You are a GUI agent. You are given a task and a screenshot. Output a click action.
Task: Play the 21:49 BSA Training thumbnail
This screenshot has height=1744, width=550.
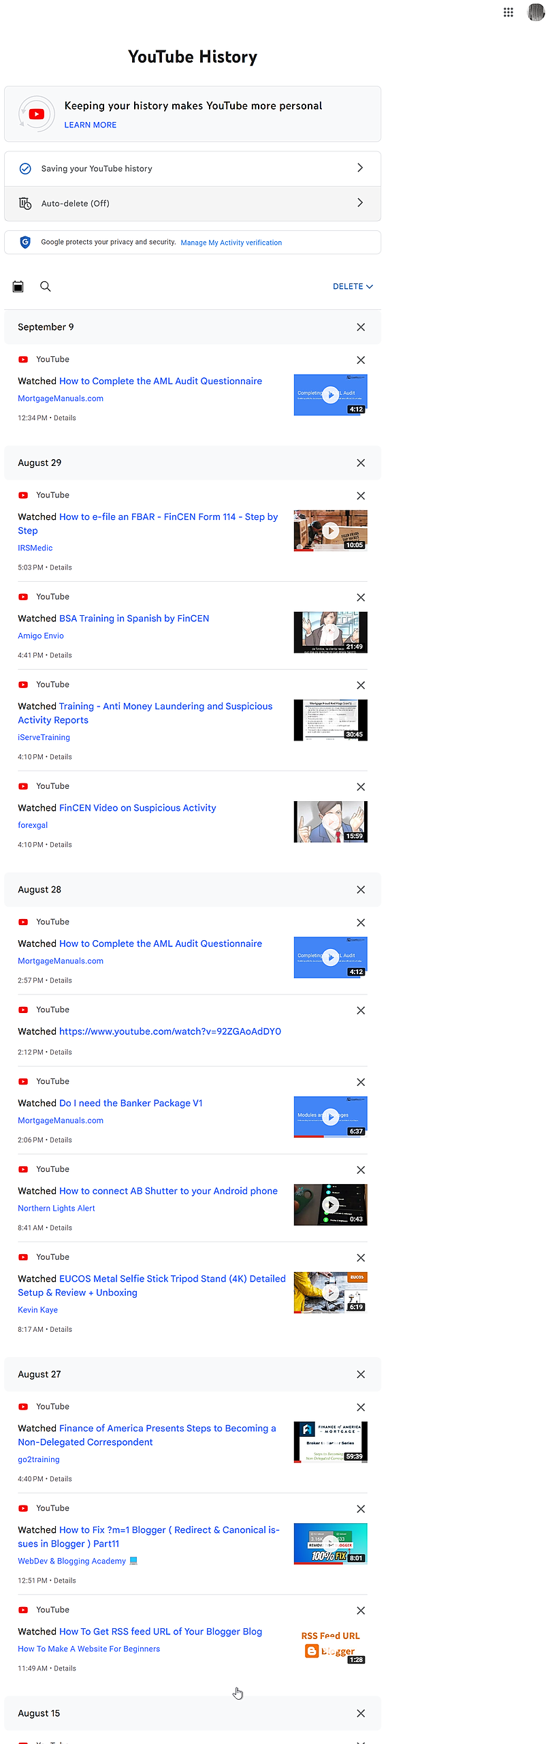pos(330,632)
